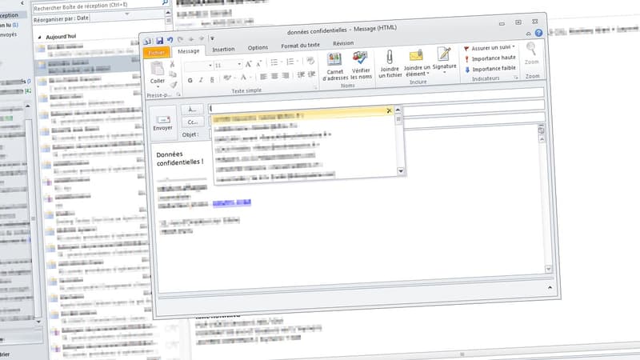Select the format painter brush icon
Viewport: 640px width, 360px height.
coord(174,85)
